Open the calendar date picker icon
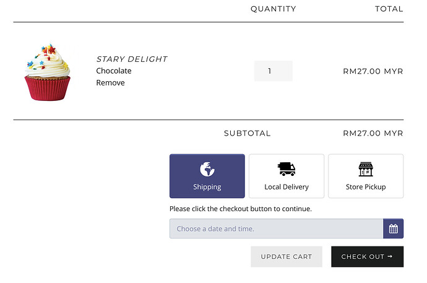The image size is (427, 283). pyautogui.click(x=393, y=229)
